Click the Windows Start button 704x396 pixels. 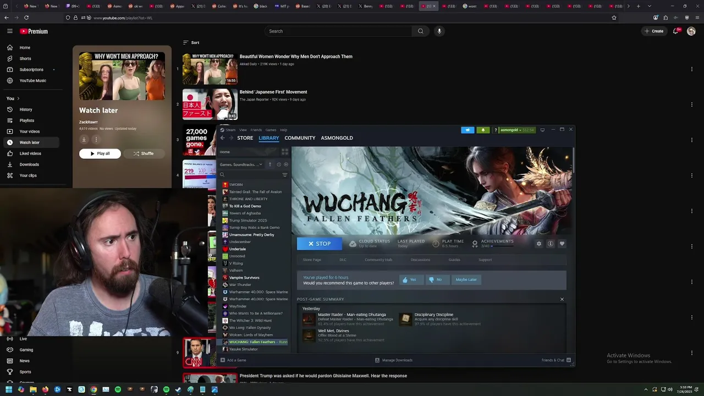(x=9, y=389)
